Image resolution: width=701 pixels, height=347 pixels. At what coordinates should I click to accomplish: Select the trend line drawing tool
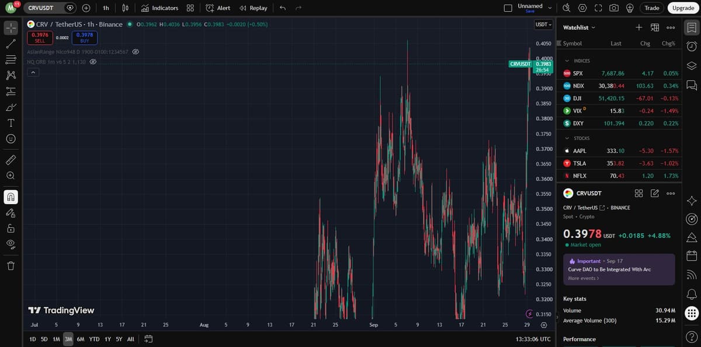click(11, 44)
